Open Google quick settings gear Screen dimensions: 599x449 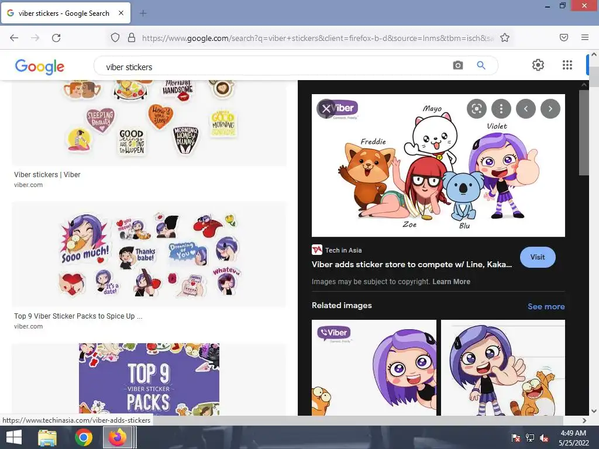click(538, 65)
